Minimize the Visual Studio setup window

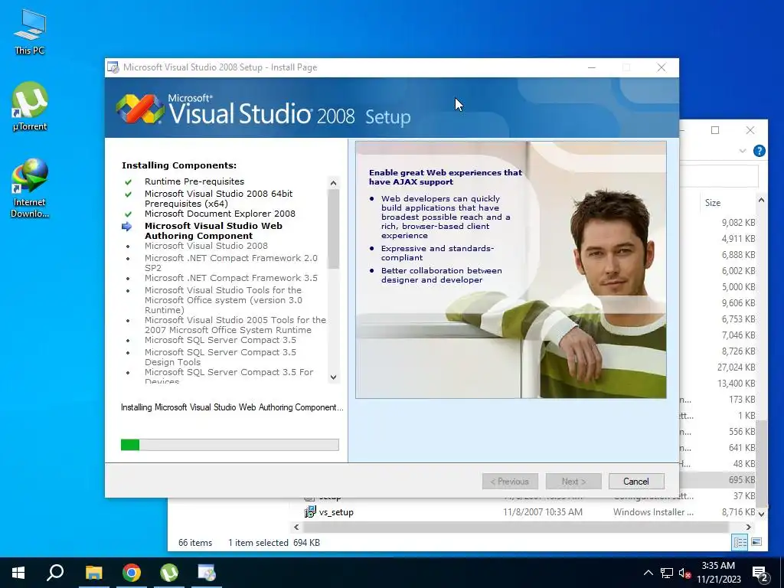[592, 67]
